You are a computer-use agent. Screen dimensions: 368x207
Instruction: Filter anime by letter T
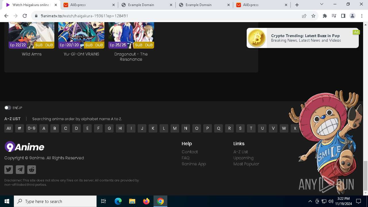point(251,128)
